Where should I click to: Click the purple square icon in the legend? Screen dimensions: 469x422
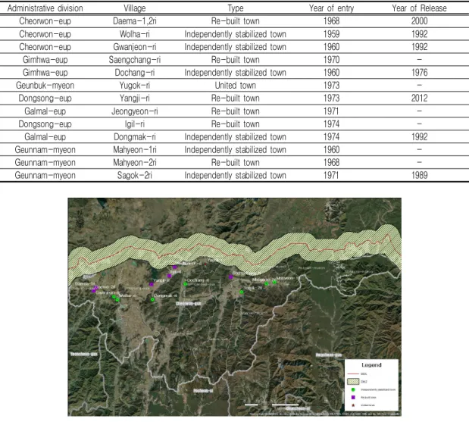pos(353,398)
